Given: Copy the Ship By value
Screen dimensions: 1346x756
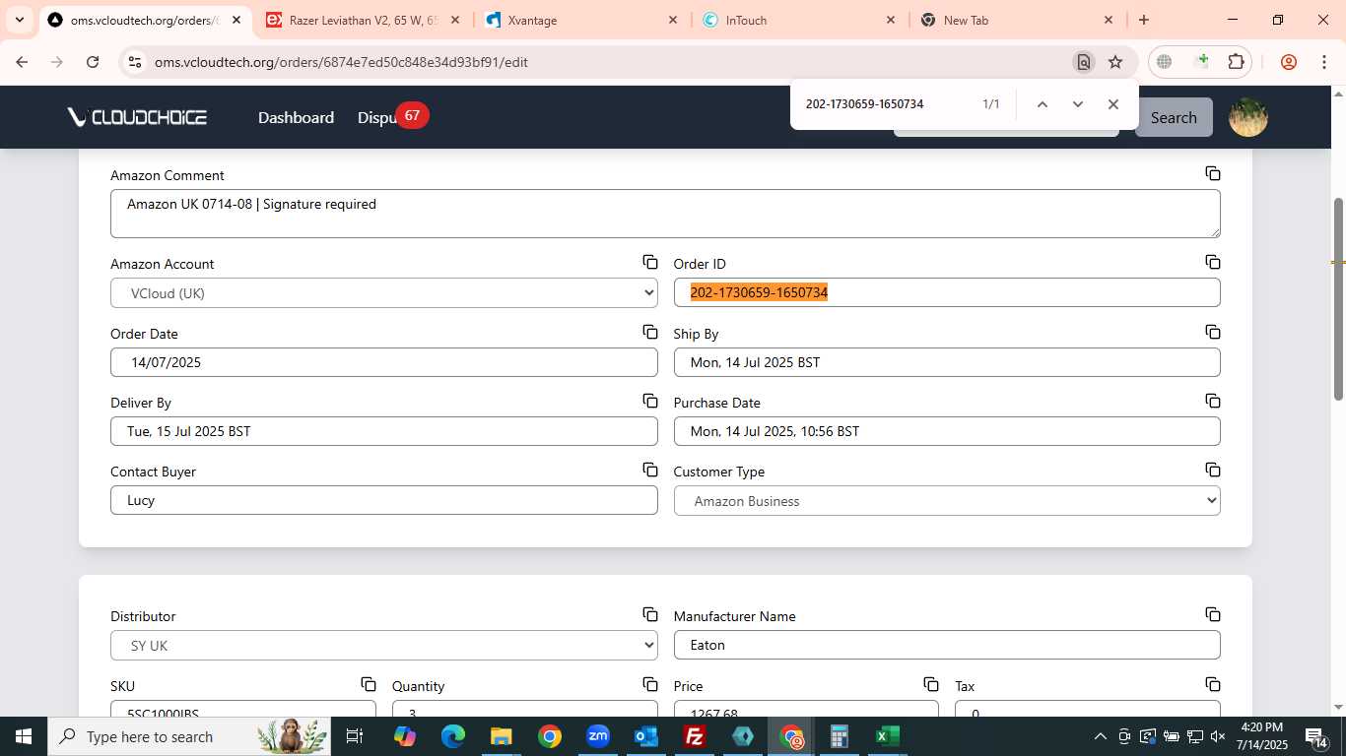Looking at the screenshot, I should pos(1213,332).
